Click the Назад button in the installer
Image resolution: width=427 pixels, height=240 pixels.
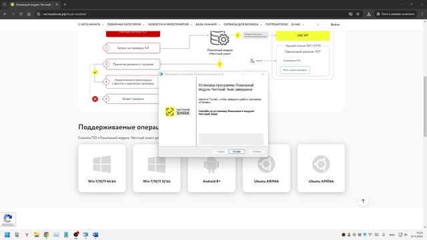tap(220, 151)
